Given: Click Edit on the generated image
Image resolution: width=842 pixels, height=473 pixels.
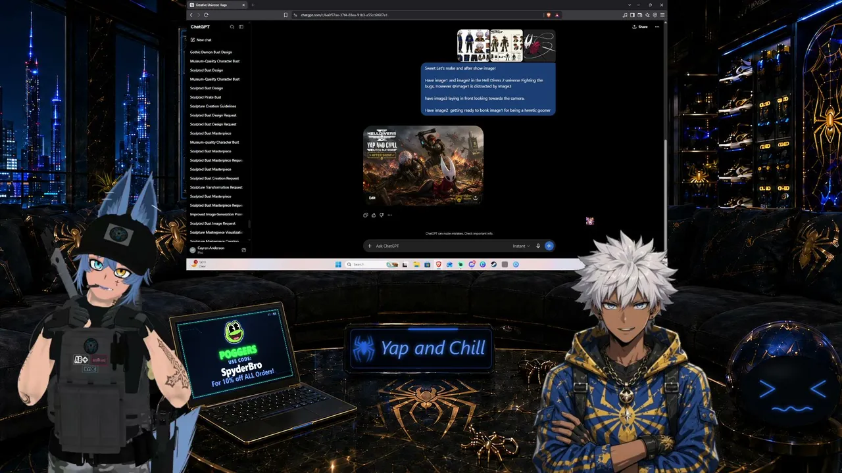Looking at the screenshot, I should [372, 198].
